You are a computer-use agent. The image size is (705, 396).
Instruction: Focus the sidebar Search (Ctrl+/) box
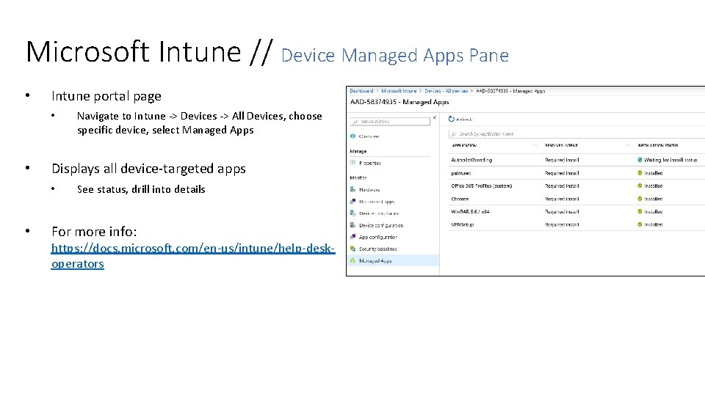tap(390, 121)
